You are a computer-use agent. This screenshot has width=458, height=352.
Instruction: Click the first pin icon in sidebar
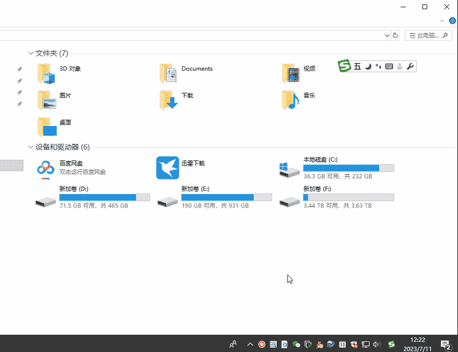20,69
